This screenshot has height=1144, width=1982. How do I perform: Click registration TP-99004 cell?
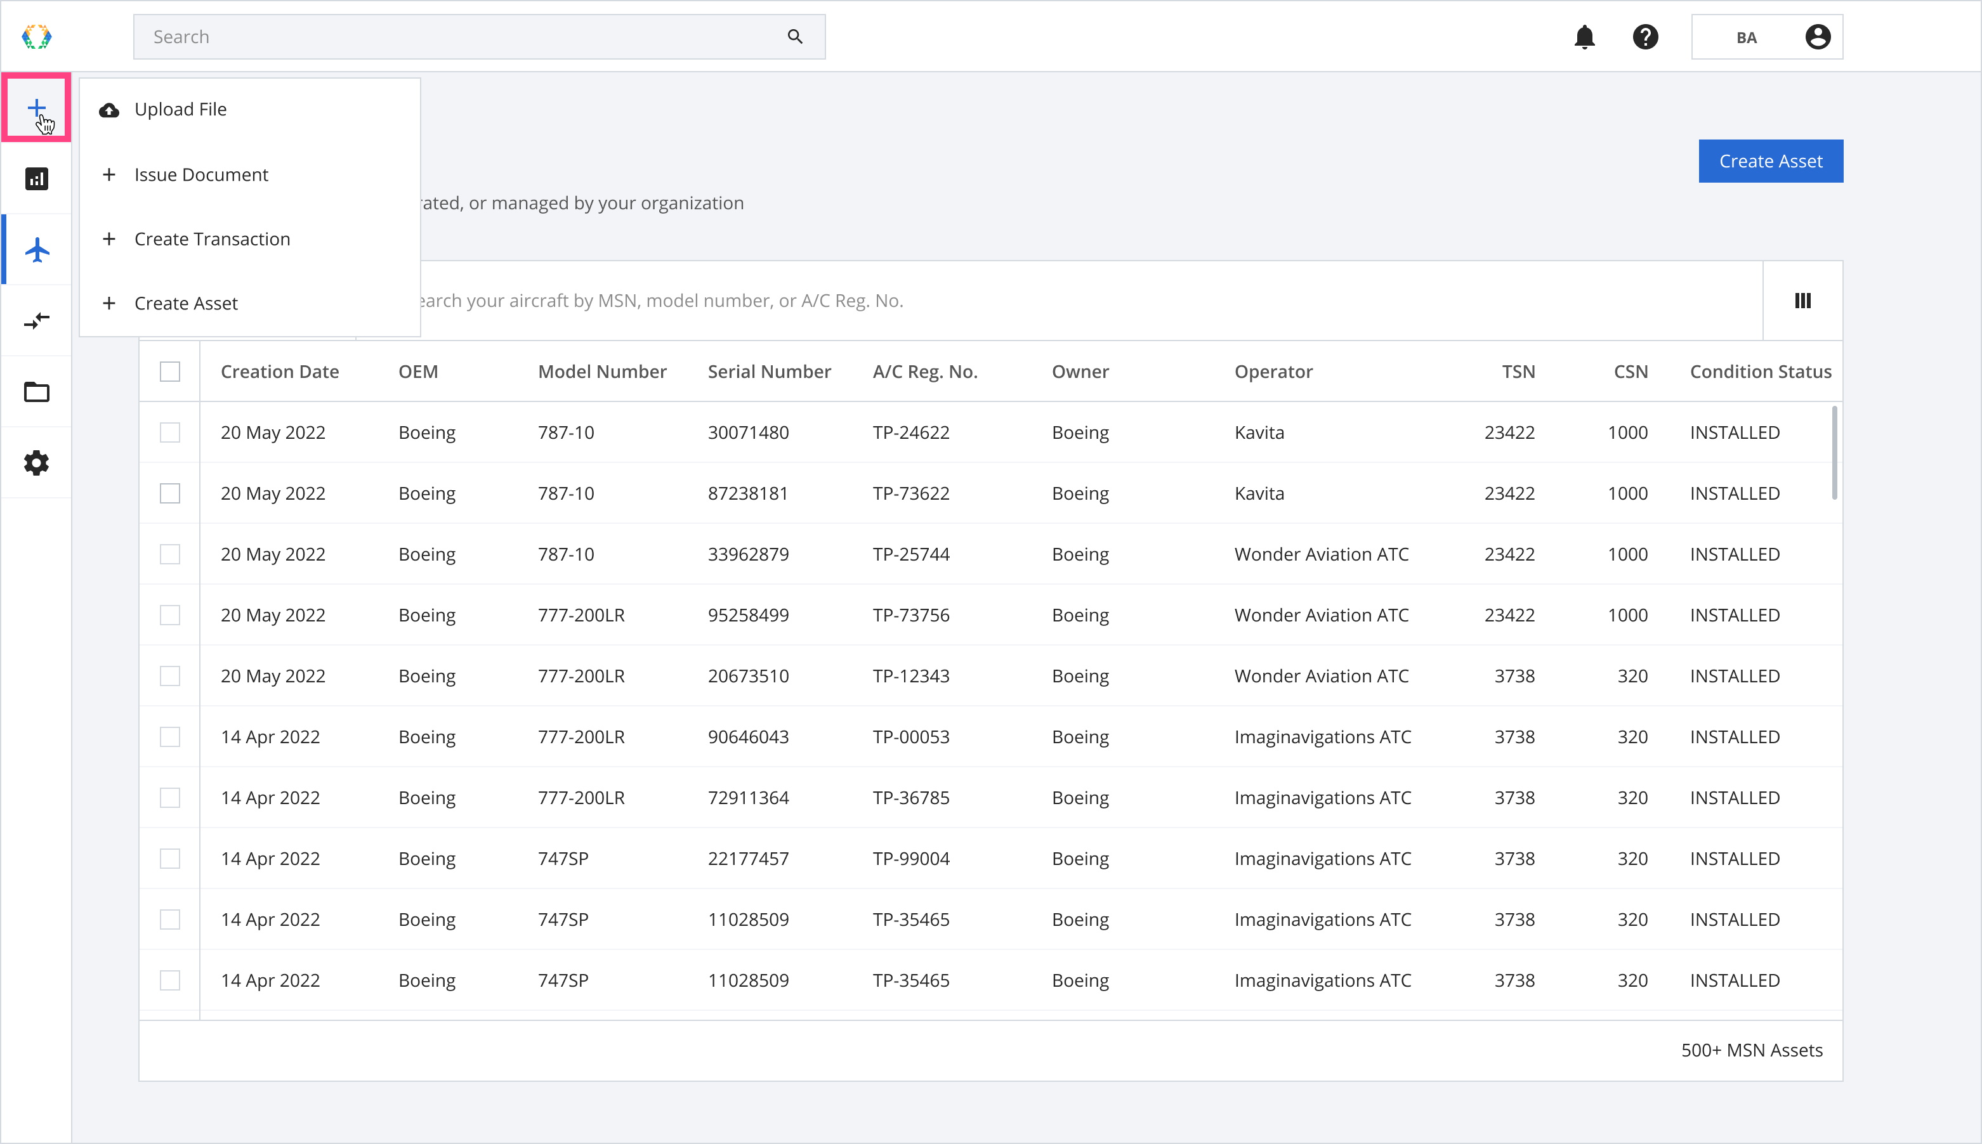pyautogui.click(x=911, y=859)
